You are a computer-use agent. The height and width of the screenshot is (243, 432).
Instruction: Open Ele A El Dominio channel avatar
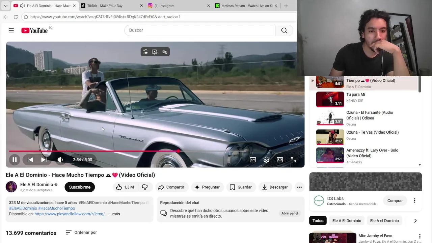[11, 187]
